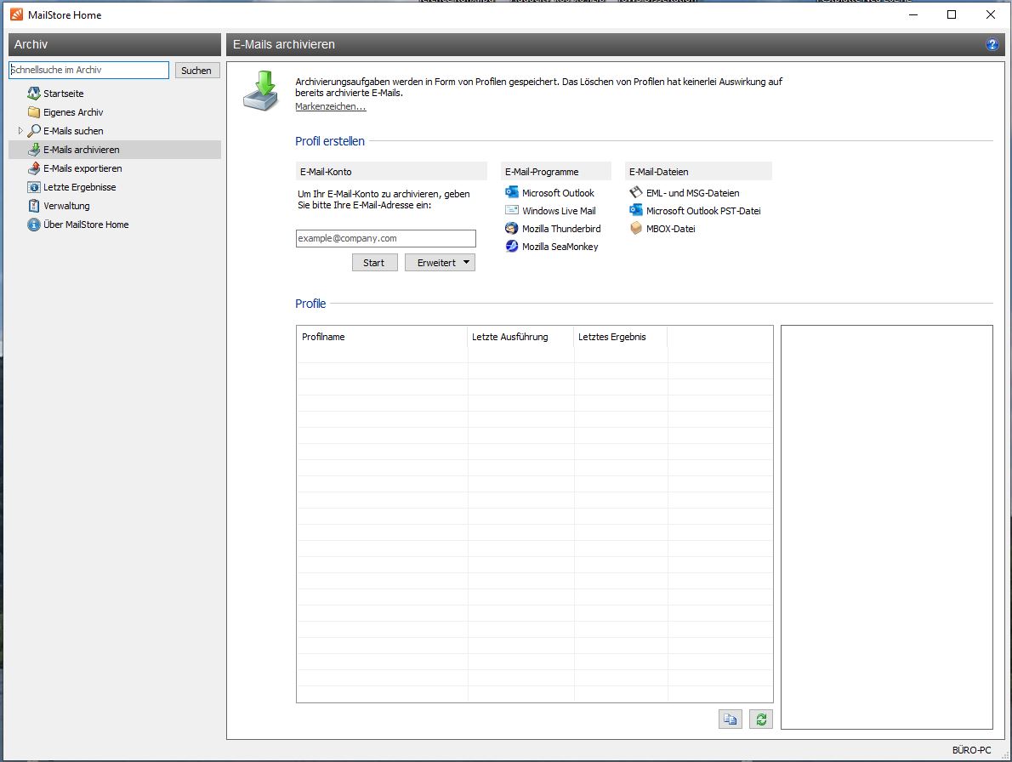Viewport: 1012px width, 762px height.
Task: Click the Mozilla SeaMonkey icon
Action: click(512, 246)
